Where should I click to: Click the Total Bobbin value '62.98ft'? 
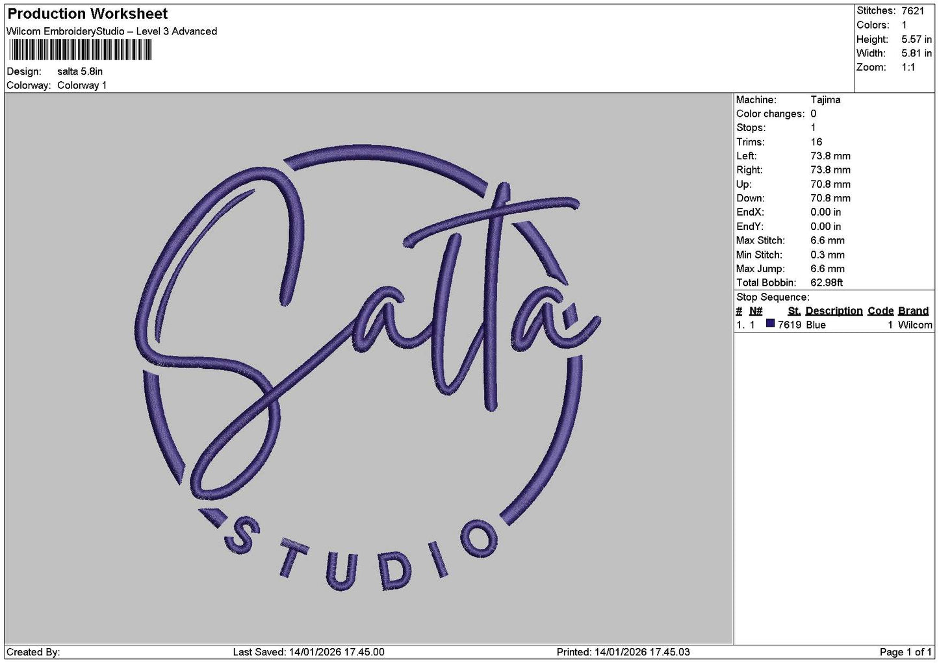(x=827, y=283)
